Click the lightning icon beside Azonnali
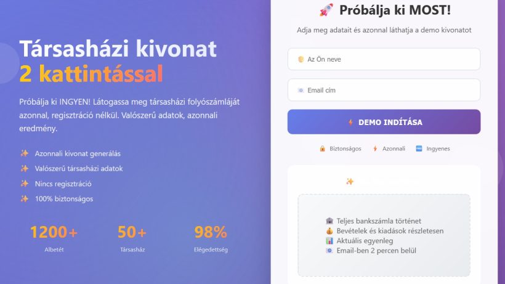The width and height of the screenshot is (505, 284). 375,148
